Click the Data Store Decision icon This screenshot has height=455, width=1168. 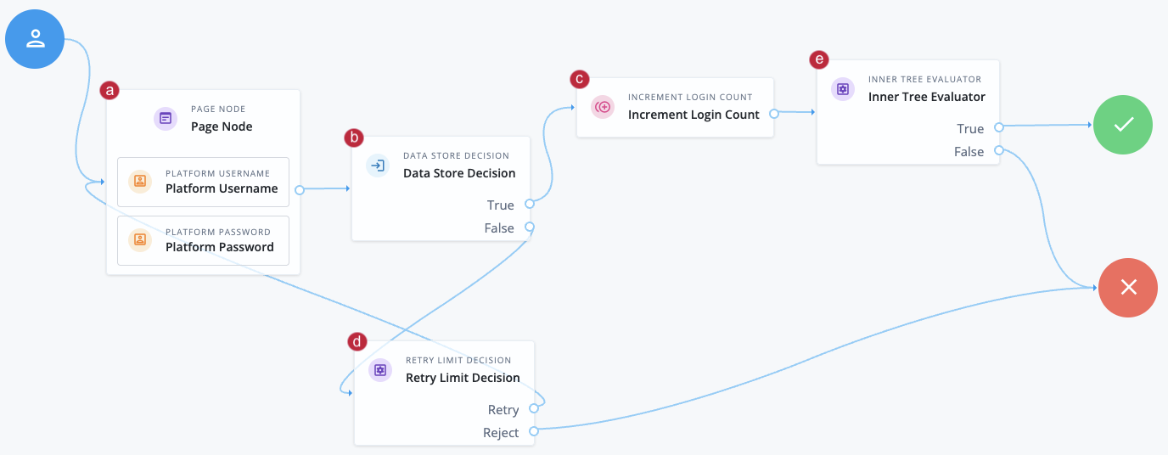click(378, 165)
